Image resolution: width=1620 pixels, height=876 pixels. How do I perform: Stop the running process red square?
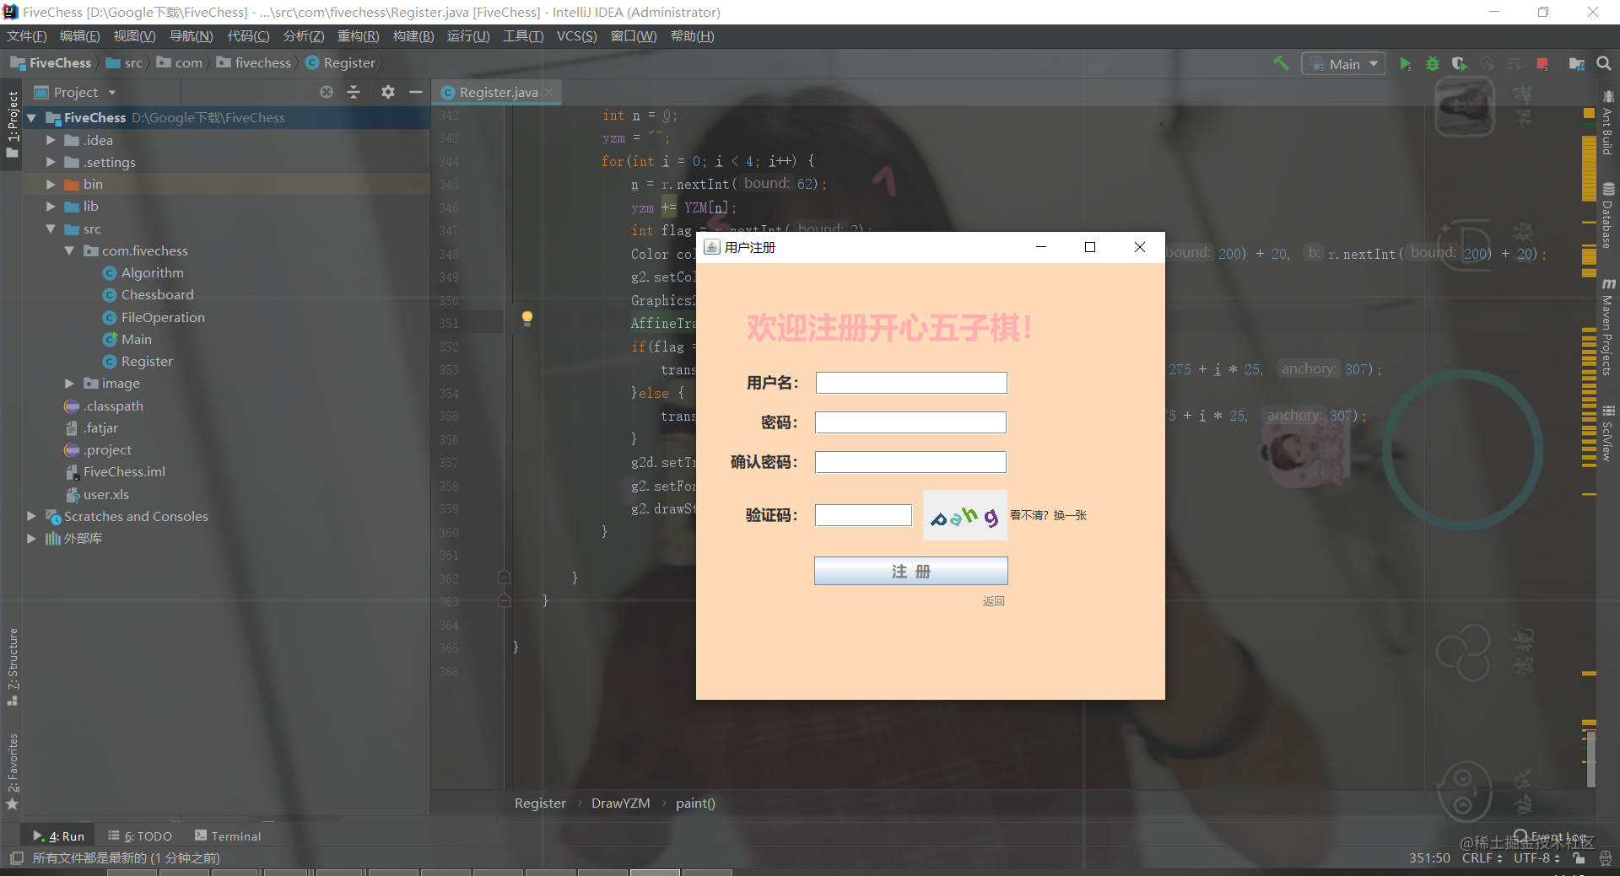[1542, 64]
